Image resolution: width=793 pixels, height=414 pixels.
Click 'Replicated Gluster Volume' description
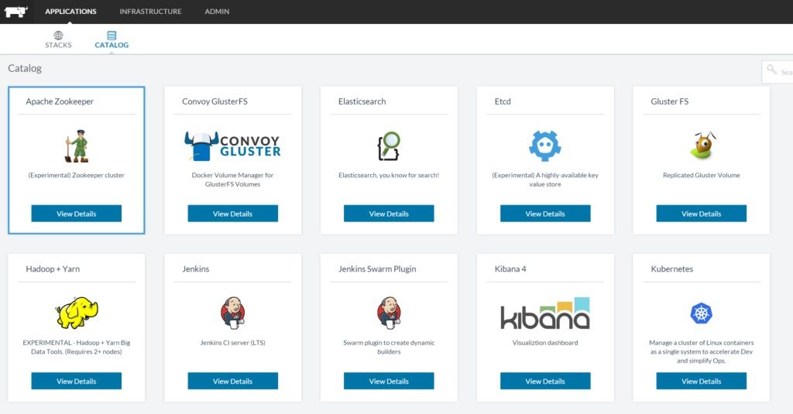coord(702,175)
